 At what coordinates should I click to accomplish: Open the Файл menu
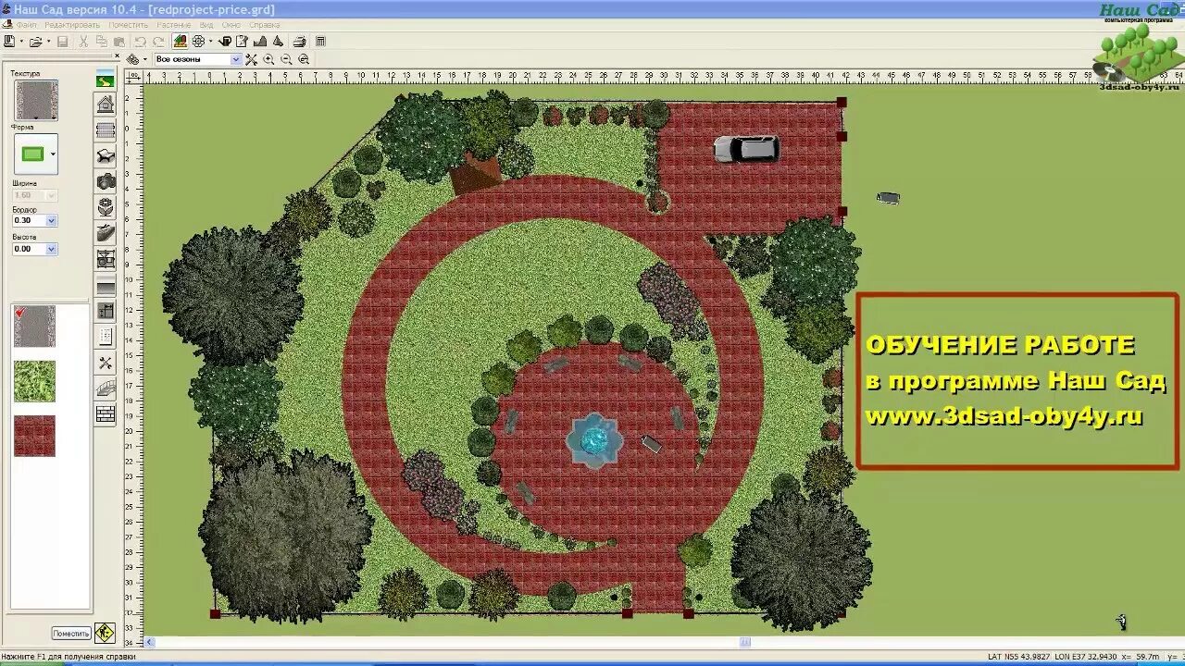coord(27,25)
